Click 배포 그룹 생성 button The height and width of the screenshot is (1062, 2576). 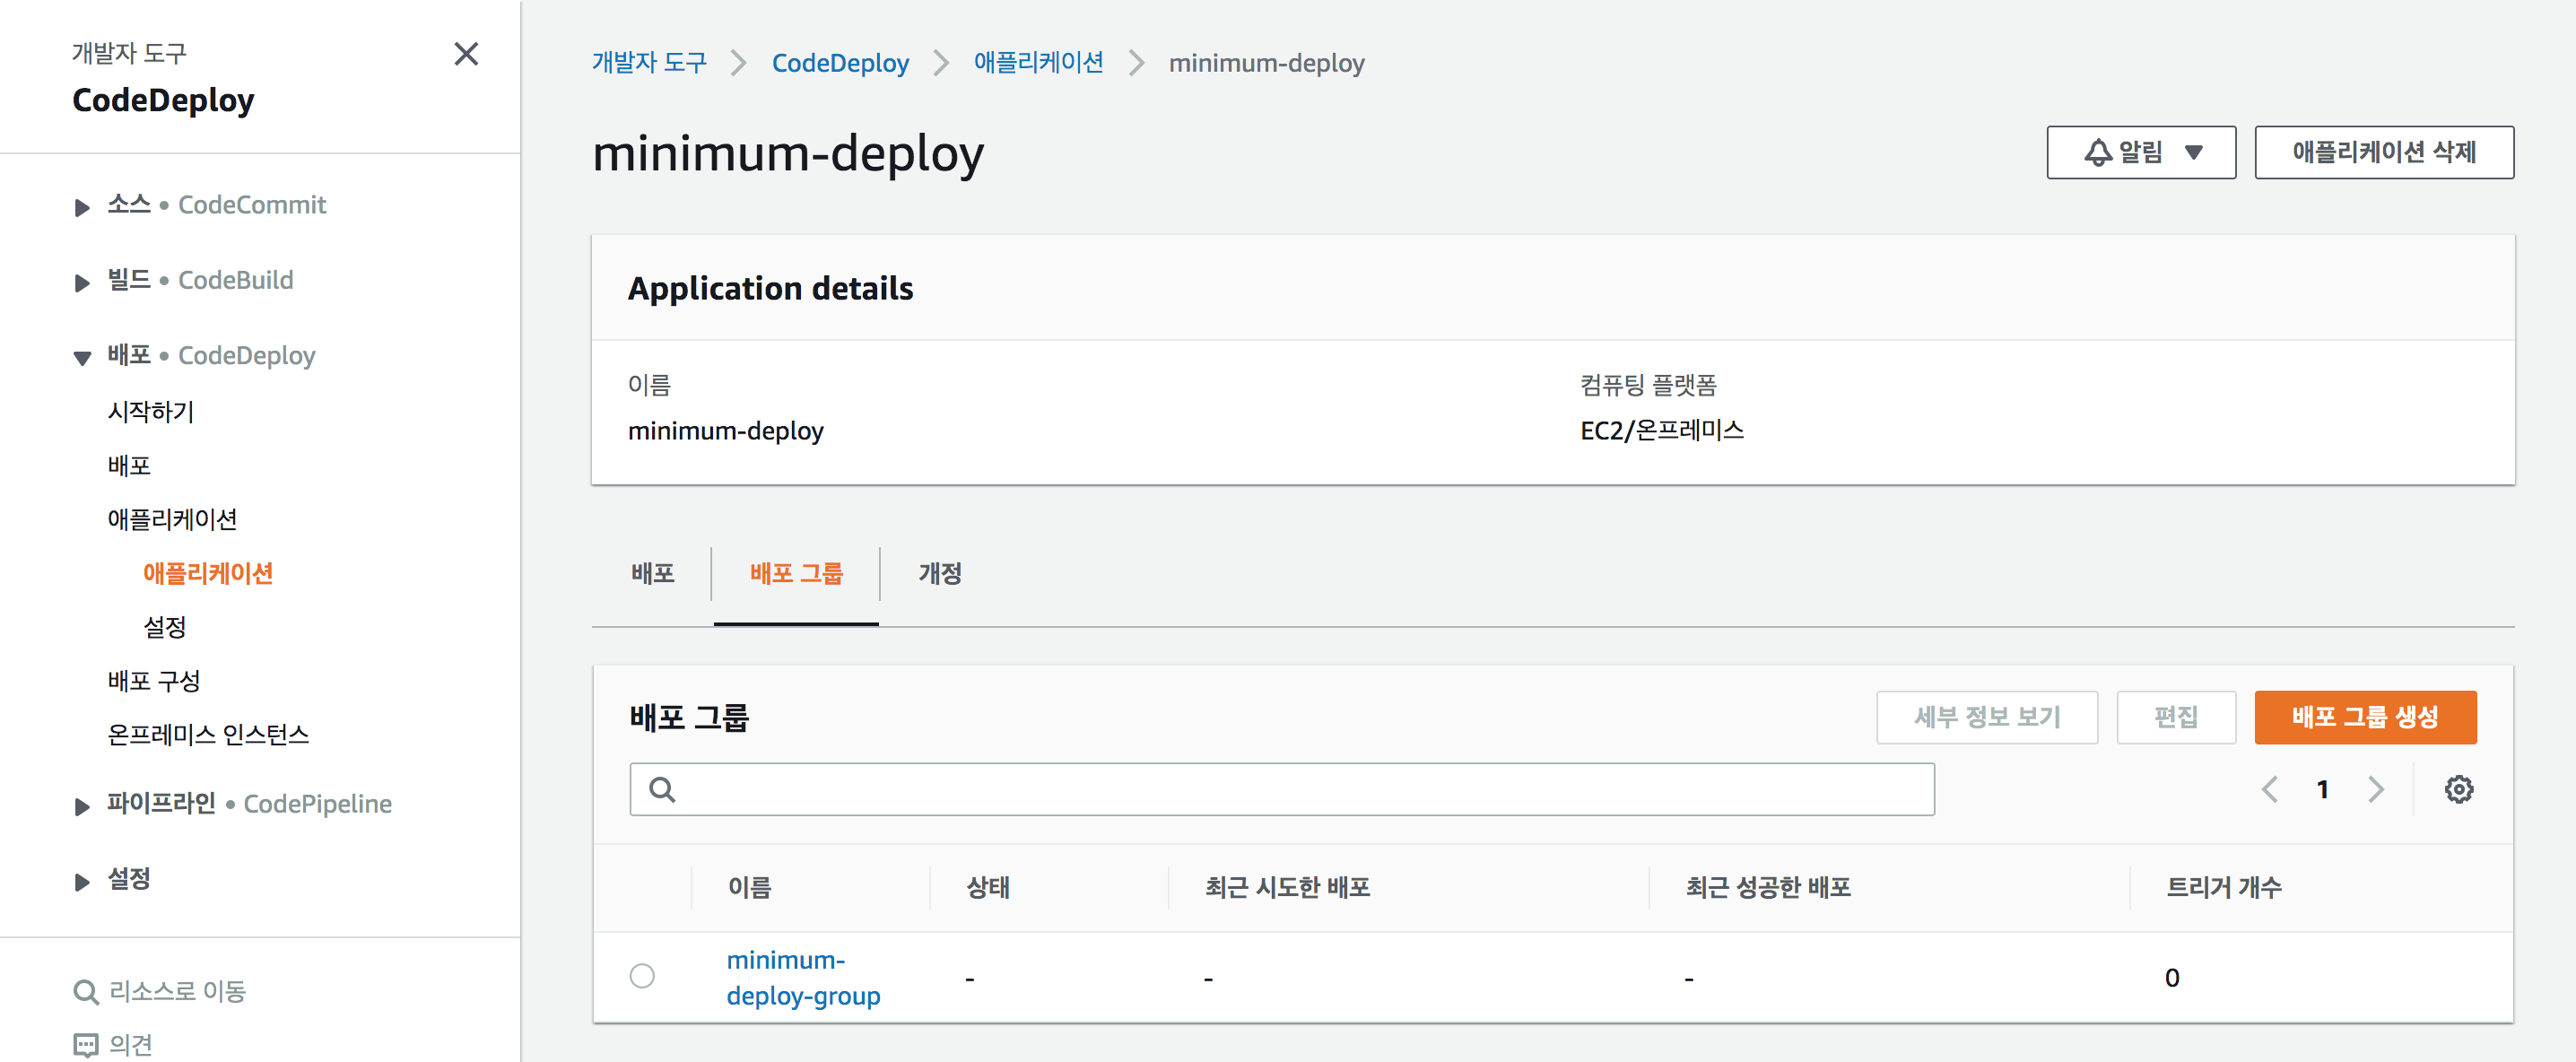point(2364,716)
